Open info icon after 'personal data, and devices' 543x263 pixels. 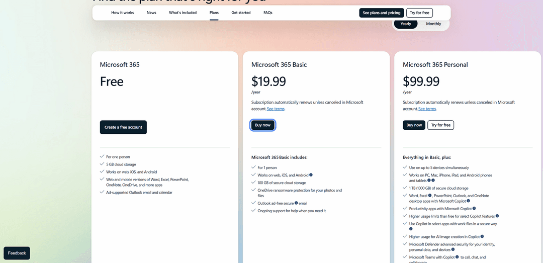pyautogui.click(x=453, y=249)
